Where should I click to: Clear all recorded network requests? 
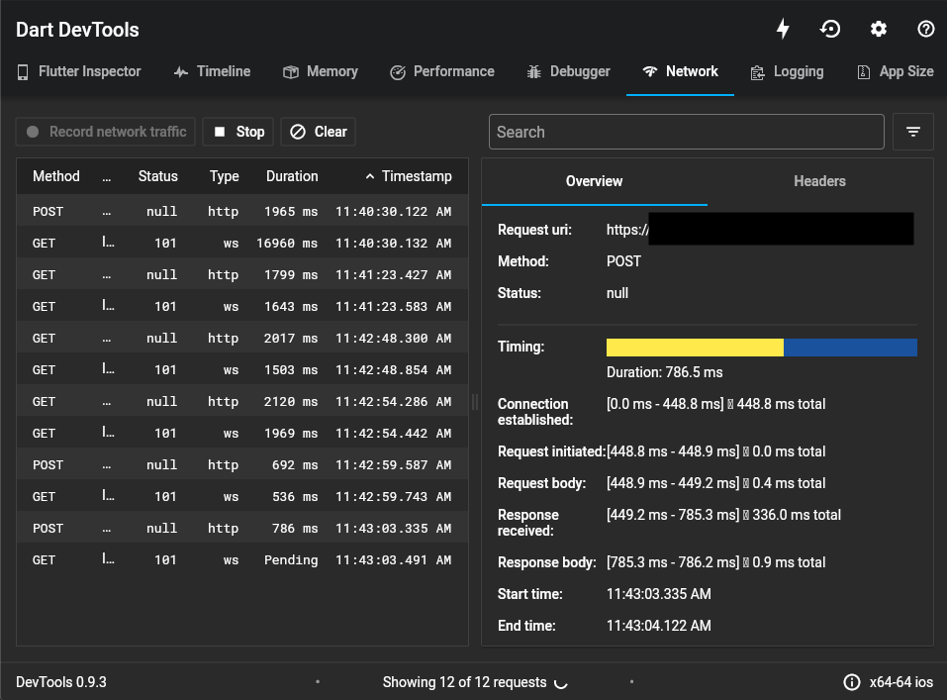(x=318, y=131)
